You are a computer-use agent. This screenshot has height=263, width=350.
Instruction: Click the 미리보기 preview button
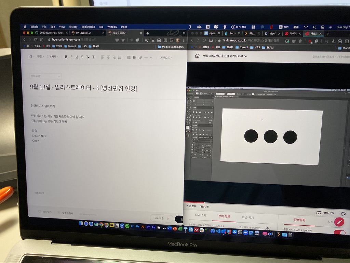(45, 212)
